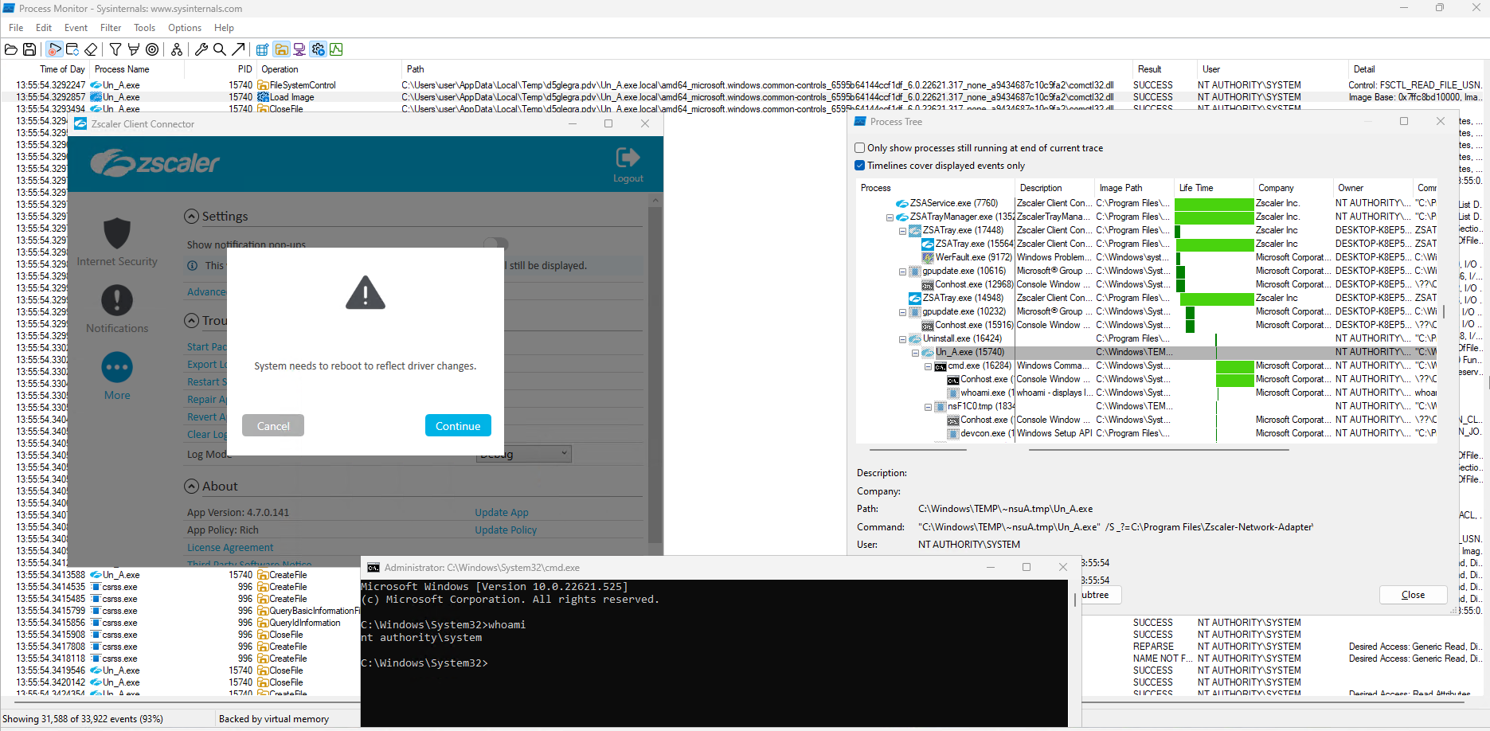Open the Highlight marker icon
The image size is (1490, 731).
click(x=134, y=49)
